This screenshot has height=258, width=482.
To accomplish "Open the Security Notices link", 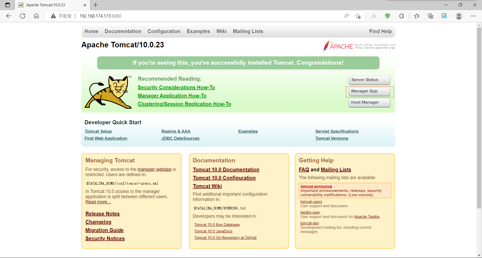I will tap(105, 238).
